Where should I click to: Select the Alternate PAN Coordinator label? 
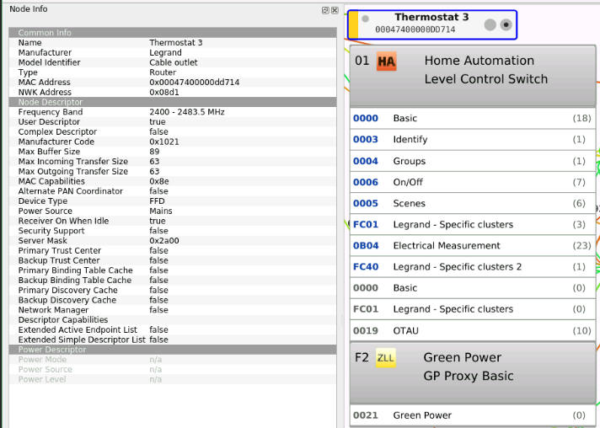[x=71, y=191]
